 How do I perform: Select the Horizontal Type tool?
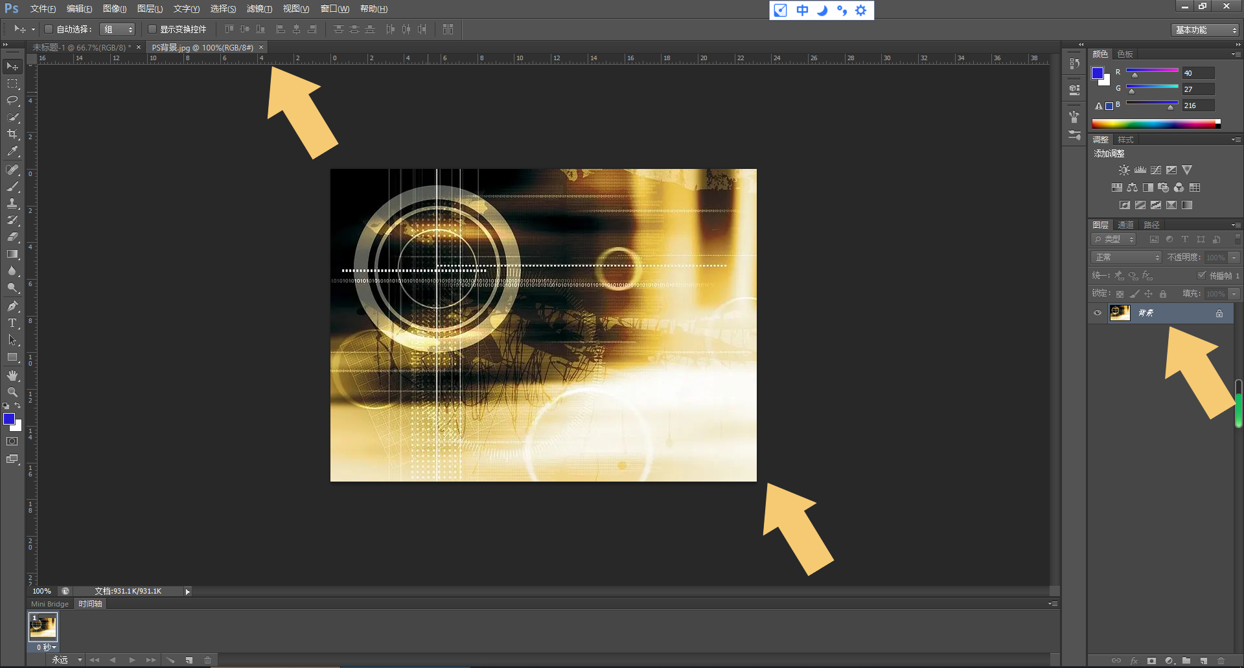[x=12, y=323]
